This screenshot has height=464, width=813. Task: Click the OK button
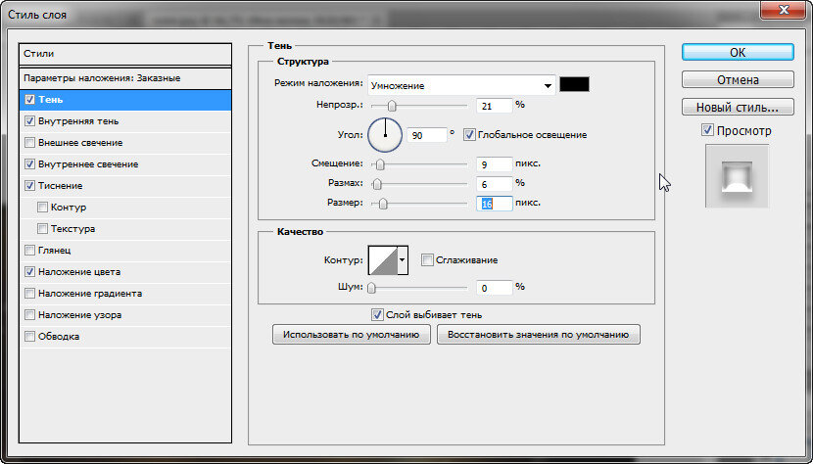pyautogui.click(x=738, y=52)
